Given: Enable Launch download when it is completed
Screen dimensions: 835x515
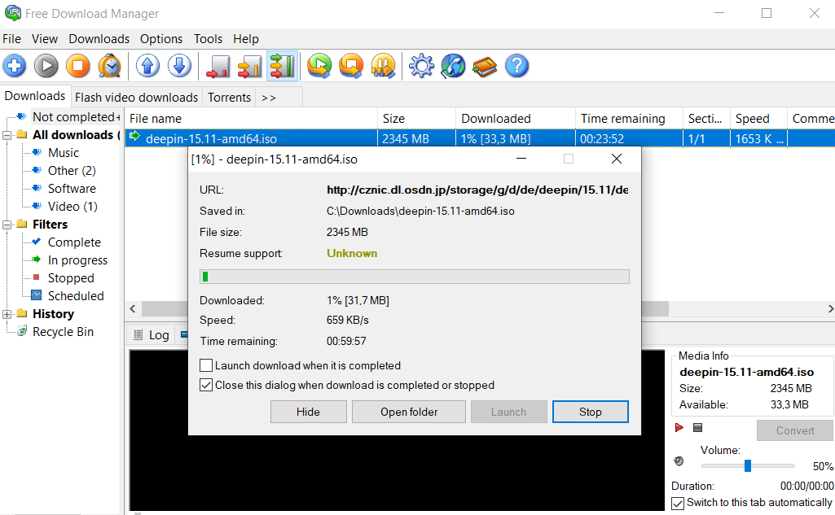Looking at the screenshot, I should [206, 365].
